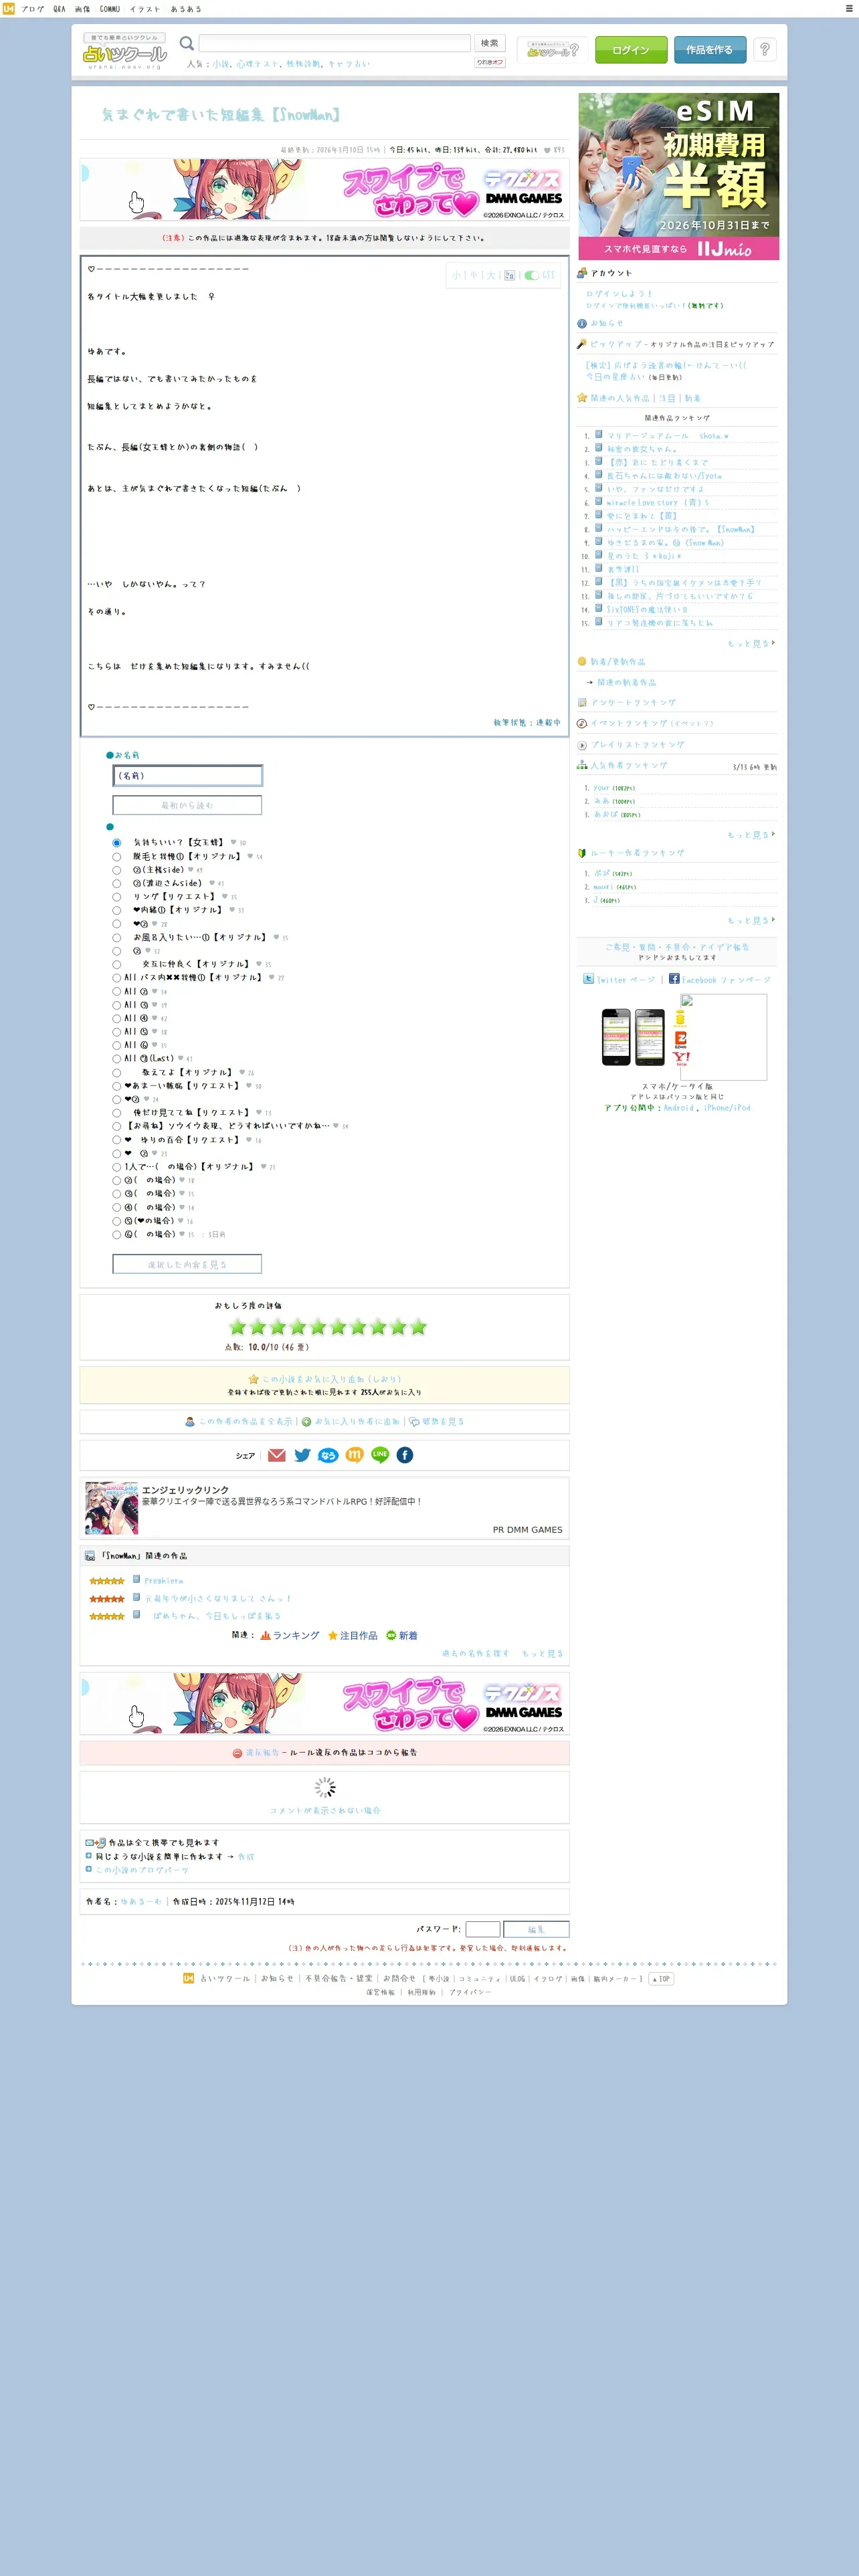Click the 選択した内容を見る button
Image resolution: width=859 pixels, height=2576 pixels.
(187, 1264)
